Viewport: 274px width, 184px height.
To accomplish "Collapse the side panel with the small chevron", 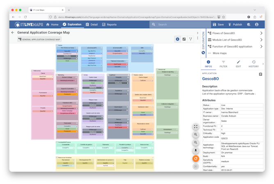I will tap(198, 33).
